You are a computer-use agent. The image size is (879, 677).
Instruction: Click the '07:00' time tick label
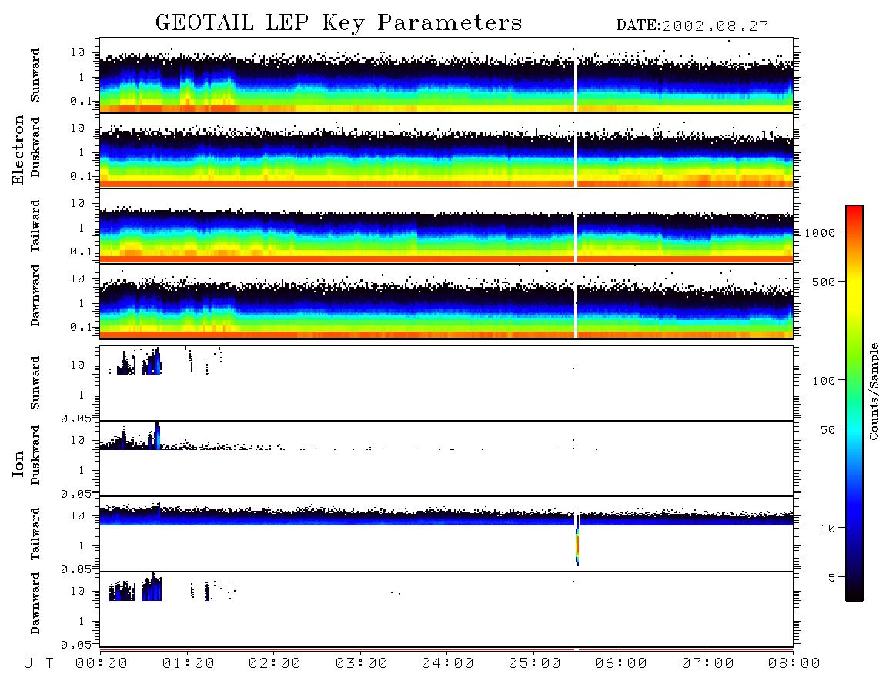pyautogui.click(x=708, y=663)
